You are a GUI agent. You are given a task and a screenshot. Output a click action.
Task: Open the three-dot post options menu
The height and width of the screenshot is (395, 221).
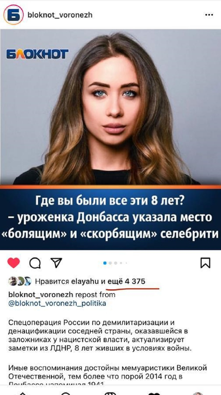click(x=209, y=15)
